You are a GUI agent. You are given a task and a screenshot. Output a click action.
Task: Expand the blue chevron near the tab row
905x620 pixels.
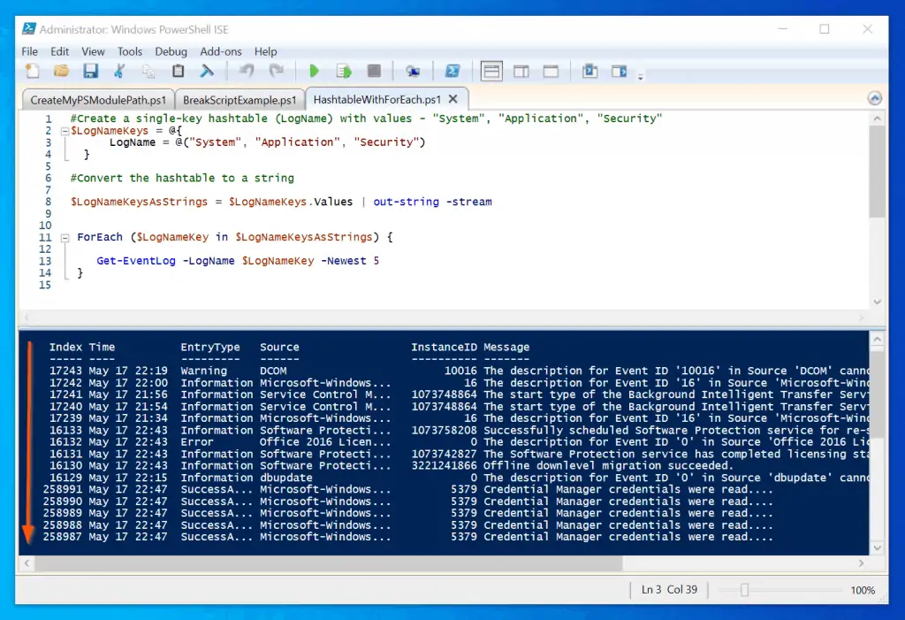tap(874, 97)
